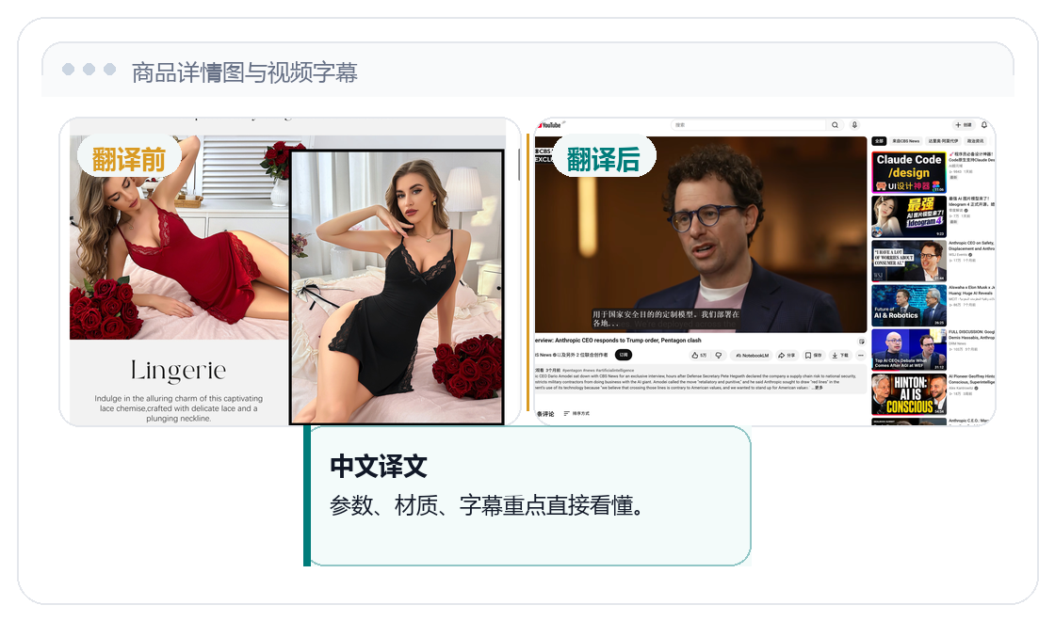Dislike the video with thumbs-down icon
The width and height of the screenshot is (1055, 621).
click(x=719, y=356)
